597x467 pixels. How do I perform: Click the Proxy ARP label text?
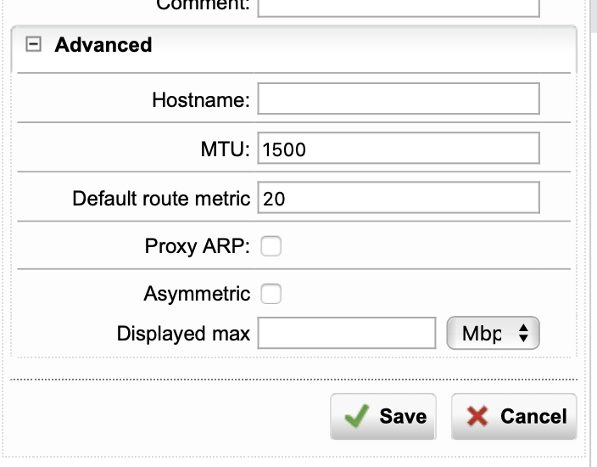[198, 246]
